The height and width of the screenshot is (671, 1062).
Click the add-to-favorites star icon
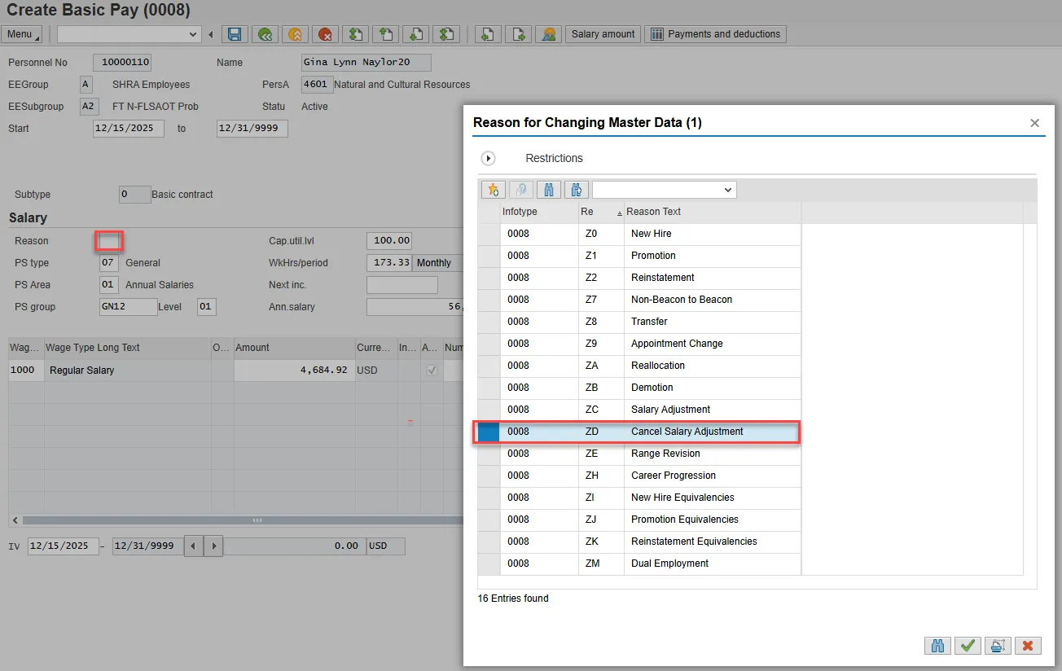pos(493,190)
